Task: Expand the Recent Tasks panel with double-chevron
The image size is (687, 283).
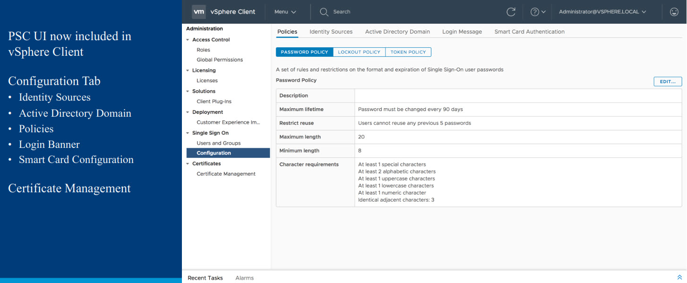Action: (x=679, y=277)
